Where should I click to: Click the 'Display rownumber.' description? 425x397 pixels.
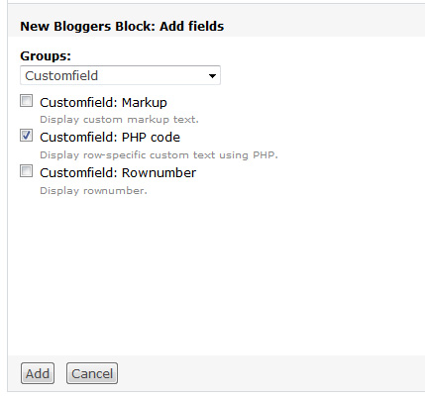(x=93, y=191)
